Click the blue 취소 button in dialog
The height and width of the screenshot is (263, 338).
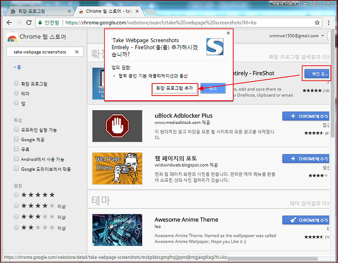213,89
